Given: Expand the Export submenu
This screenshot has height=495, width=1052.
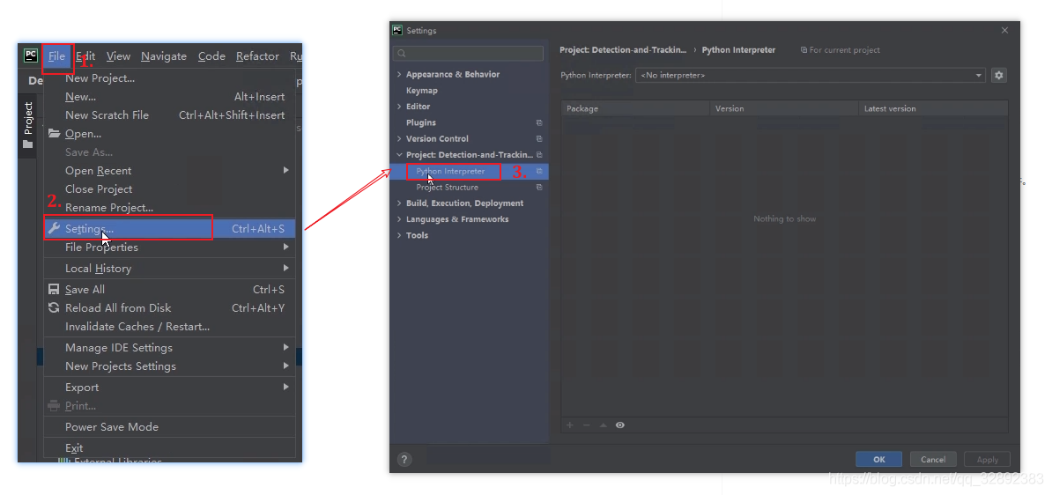Looking at the screenshot, I should pos(169,387).
